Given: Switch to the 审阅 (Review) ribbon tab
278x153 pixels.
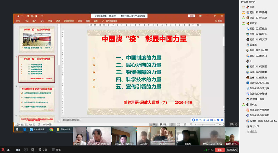Looking at the screenshot, I should (x=80, y=21).
